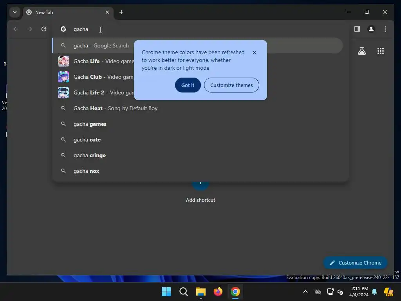Open the Search Labs flask icon

click(361, 51)
